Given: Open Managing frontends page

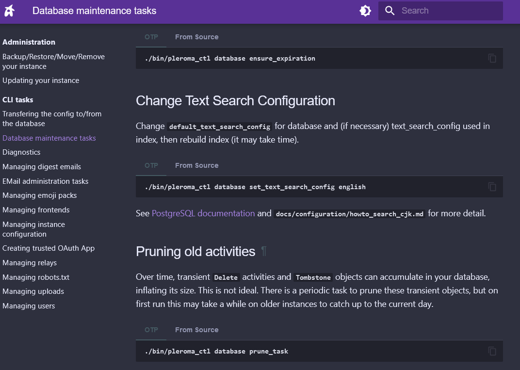Looking at the screenshot, I should (x=36, y=210).
